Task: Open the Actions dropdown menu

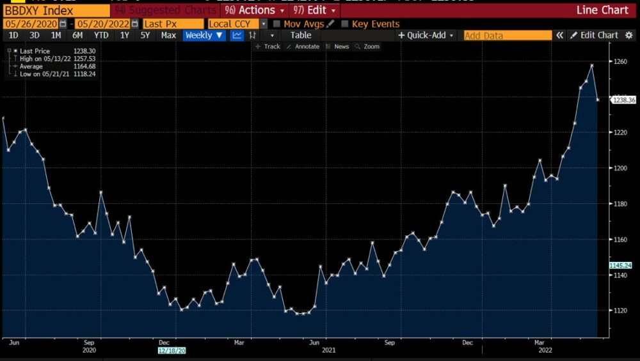Action: (254, 10)
